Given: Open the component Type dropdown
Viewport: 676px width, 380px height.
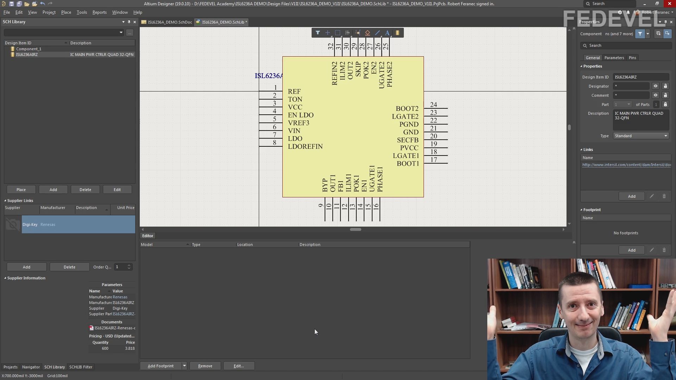Looking at the screenshot, I should 640,136.
